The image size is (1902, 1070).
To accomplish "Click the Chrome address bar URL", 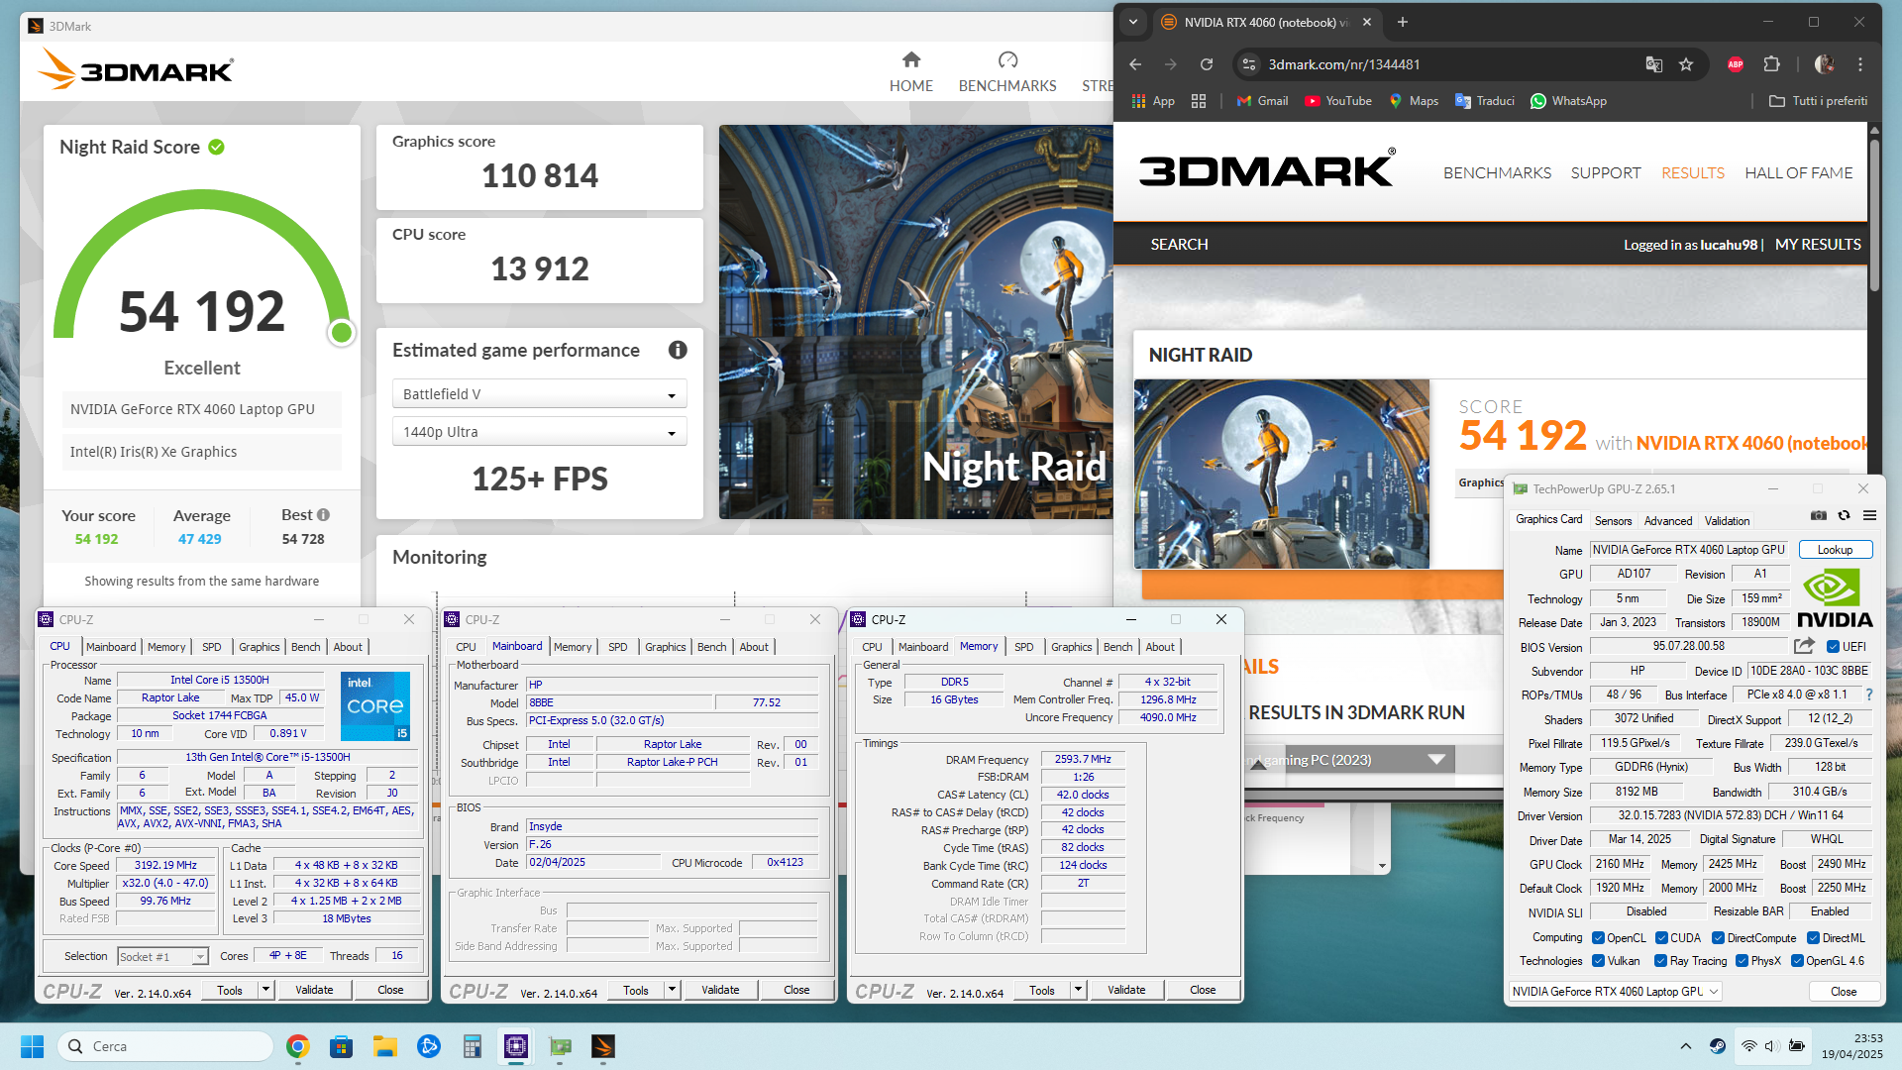I will coord(1343,64).
